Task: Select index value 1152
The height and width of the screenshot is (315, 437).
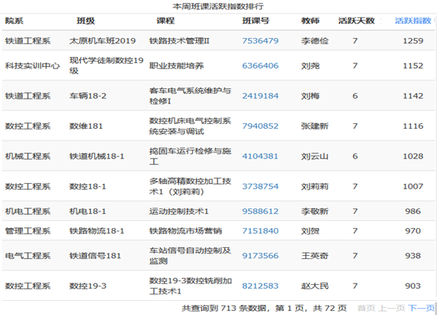Action: [x=413, y=66]
